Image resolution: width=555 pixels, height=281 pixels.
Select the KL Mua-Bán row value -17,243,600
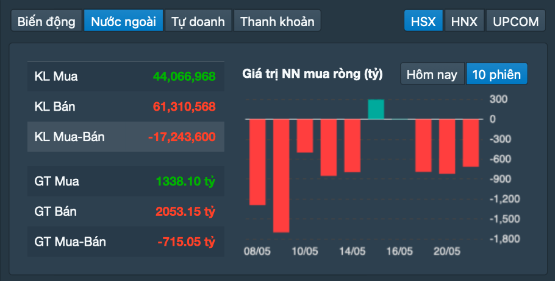pyautogui.click(x=182, y=137)
